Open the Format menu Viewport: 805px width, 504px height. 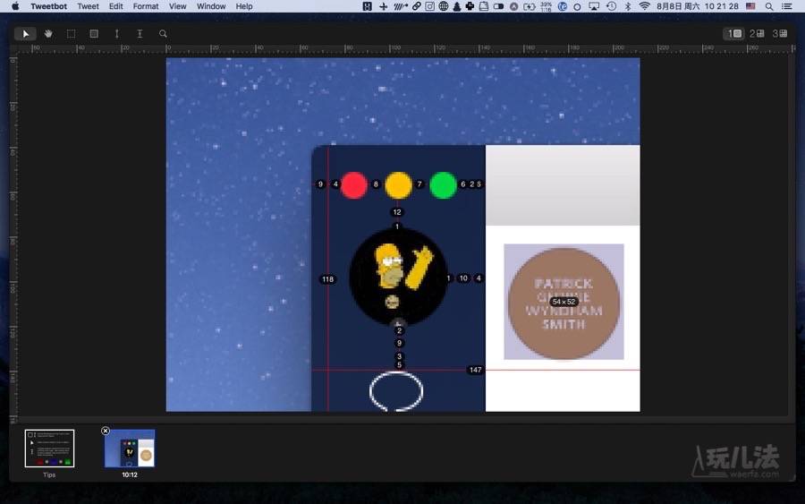click(146, 6)
